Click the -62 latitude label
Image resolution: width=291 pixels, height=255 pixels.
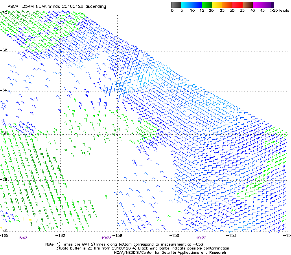pos(4,50)
